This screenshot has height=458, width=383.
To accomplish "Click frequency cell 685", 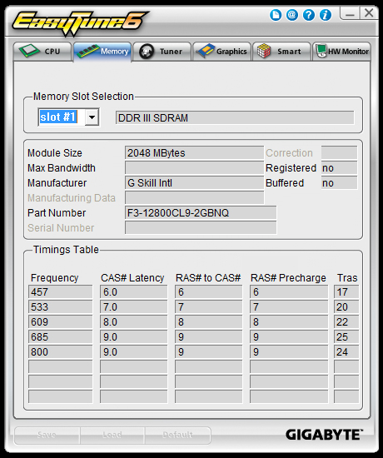I will 60,336.
